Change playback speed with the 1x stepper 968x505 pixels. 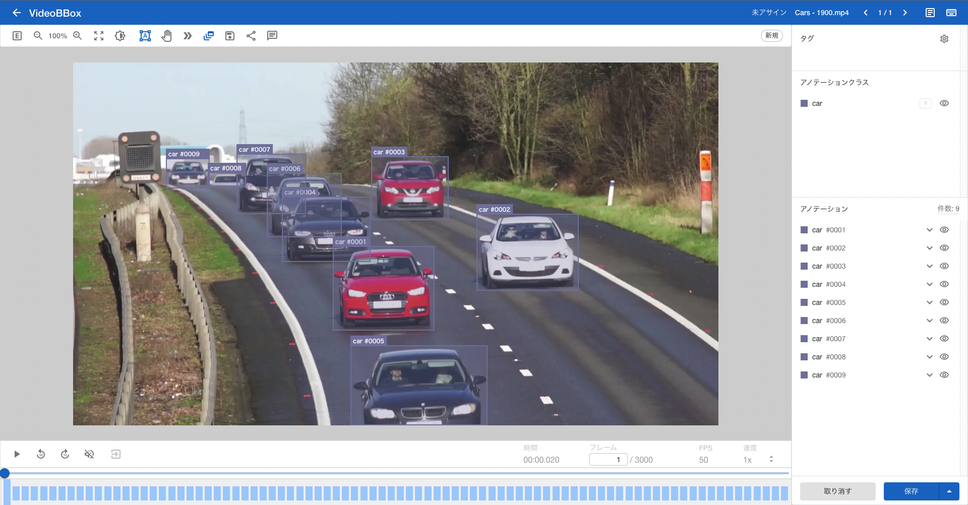771,460
